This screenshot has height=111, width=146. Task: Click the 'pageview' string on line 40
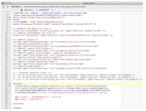tap(34, 99)
